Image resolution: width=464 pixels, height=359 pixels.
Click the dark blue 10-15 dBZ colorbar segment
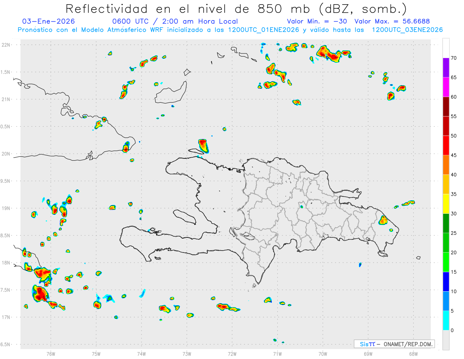click(x=446, y=282)
